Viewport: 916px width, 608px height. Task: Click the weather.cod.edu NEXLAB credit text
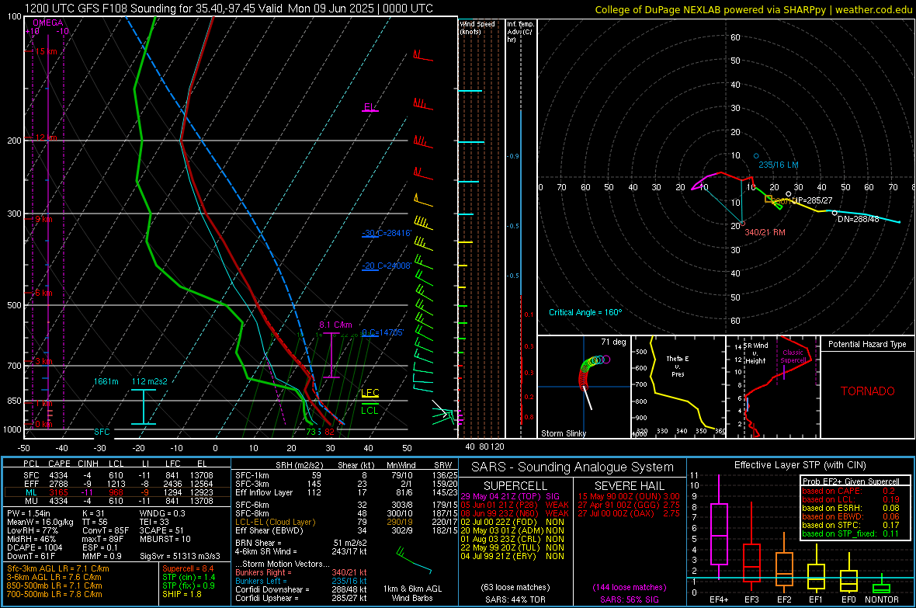click(753, 9)
